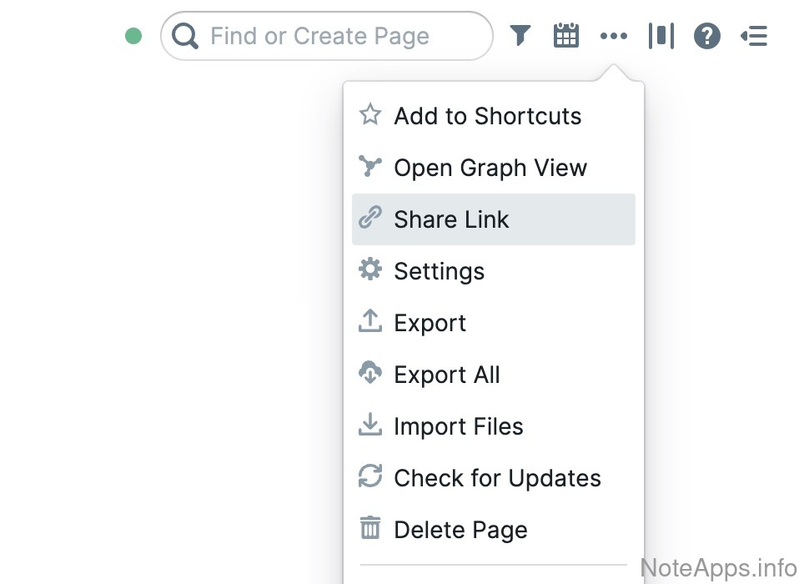Open the help question mark icon
This screenshot has width=799, height=584.
tap(707, 36)
